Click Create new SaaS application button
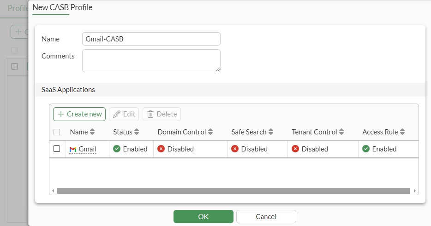 coord(79,114)
